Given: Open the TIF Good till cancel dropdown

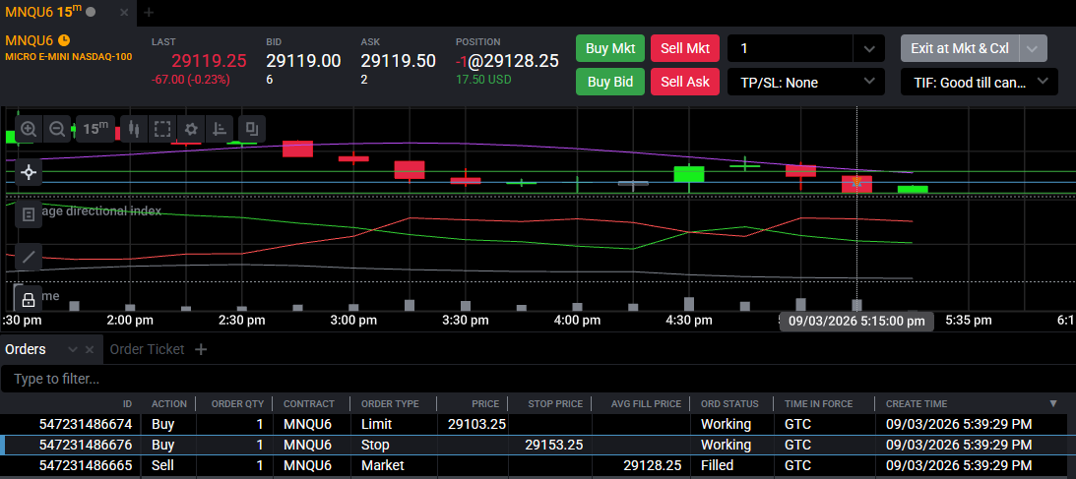Looking at the screenshot, I should pyautogui.click(x=980, y=83).
